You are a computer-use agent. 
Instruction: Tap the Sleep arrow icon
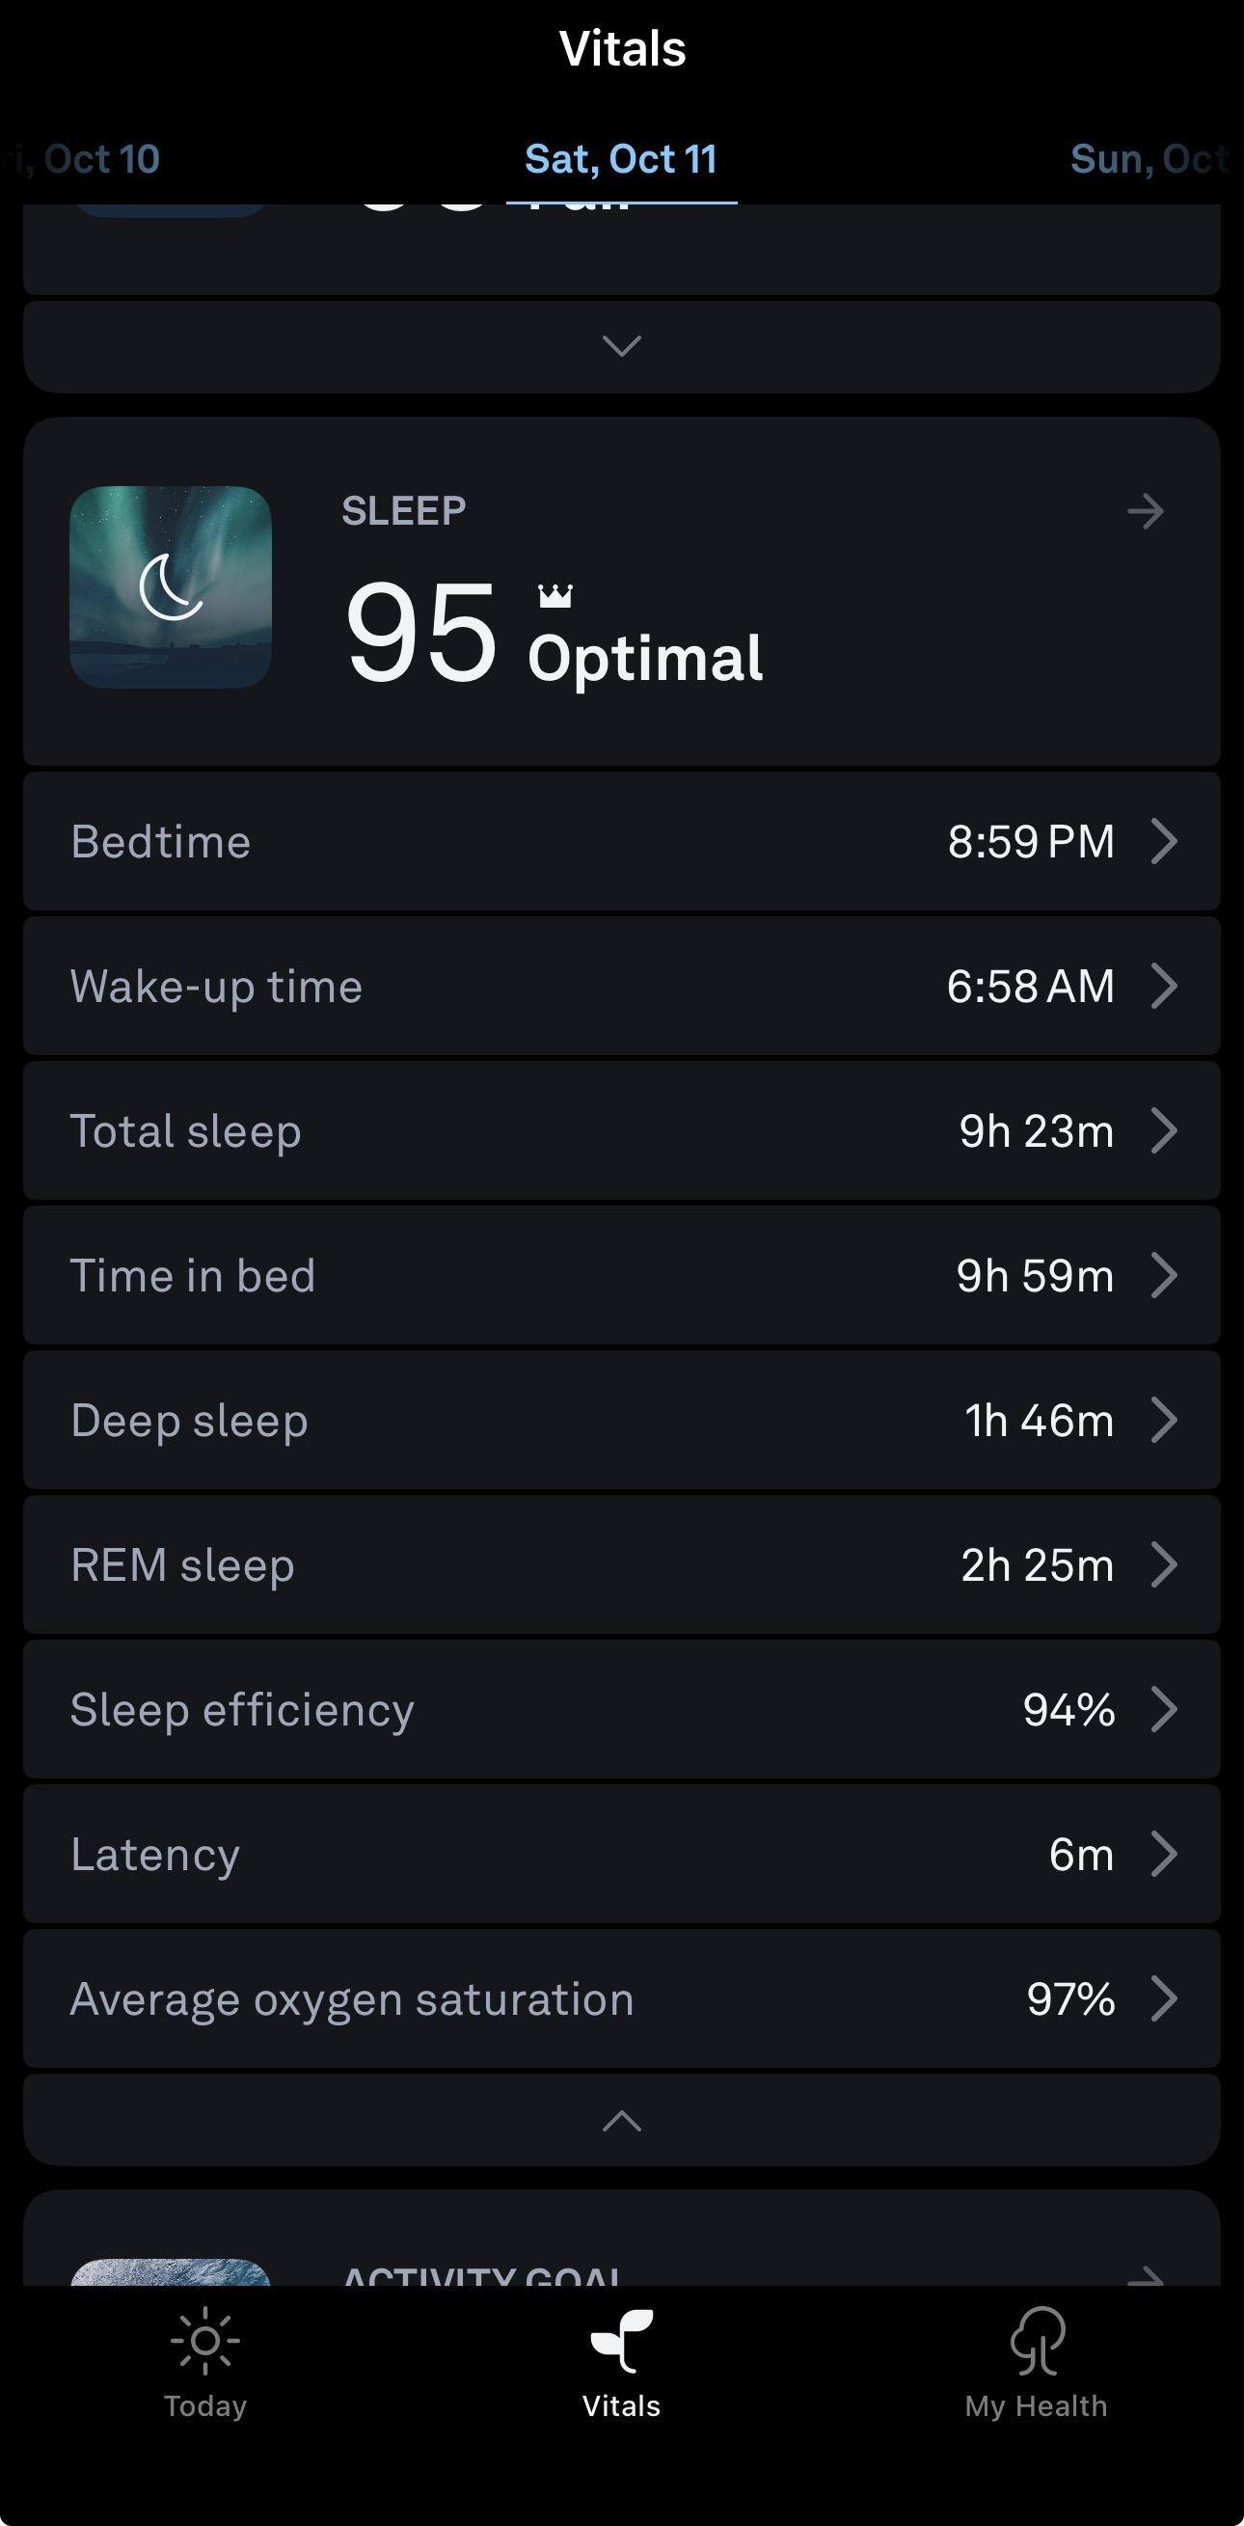[1145, 511]
